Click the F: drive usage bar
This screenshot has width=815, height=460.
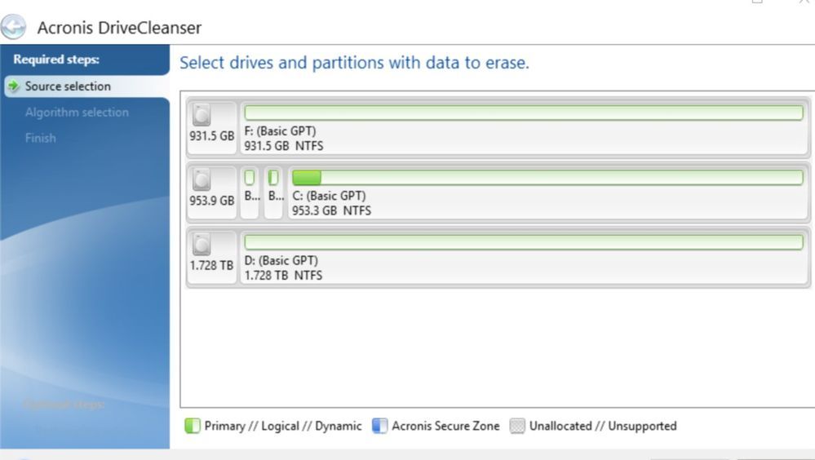(523, 113)
